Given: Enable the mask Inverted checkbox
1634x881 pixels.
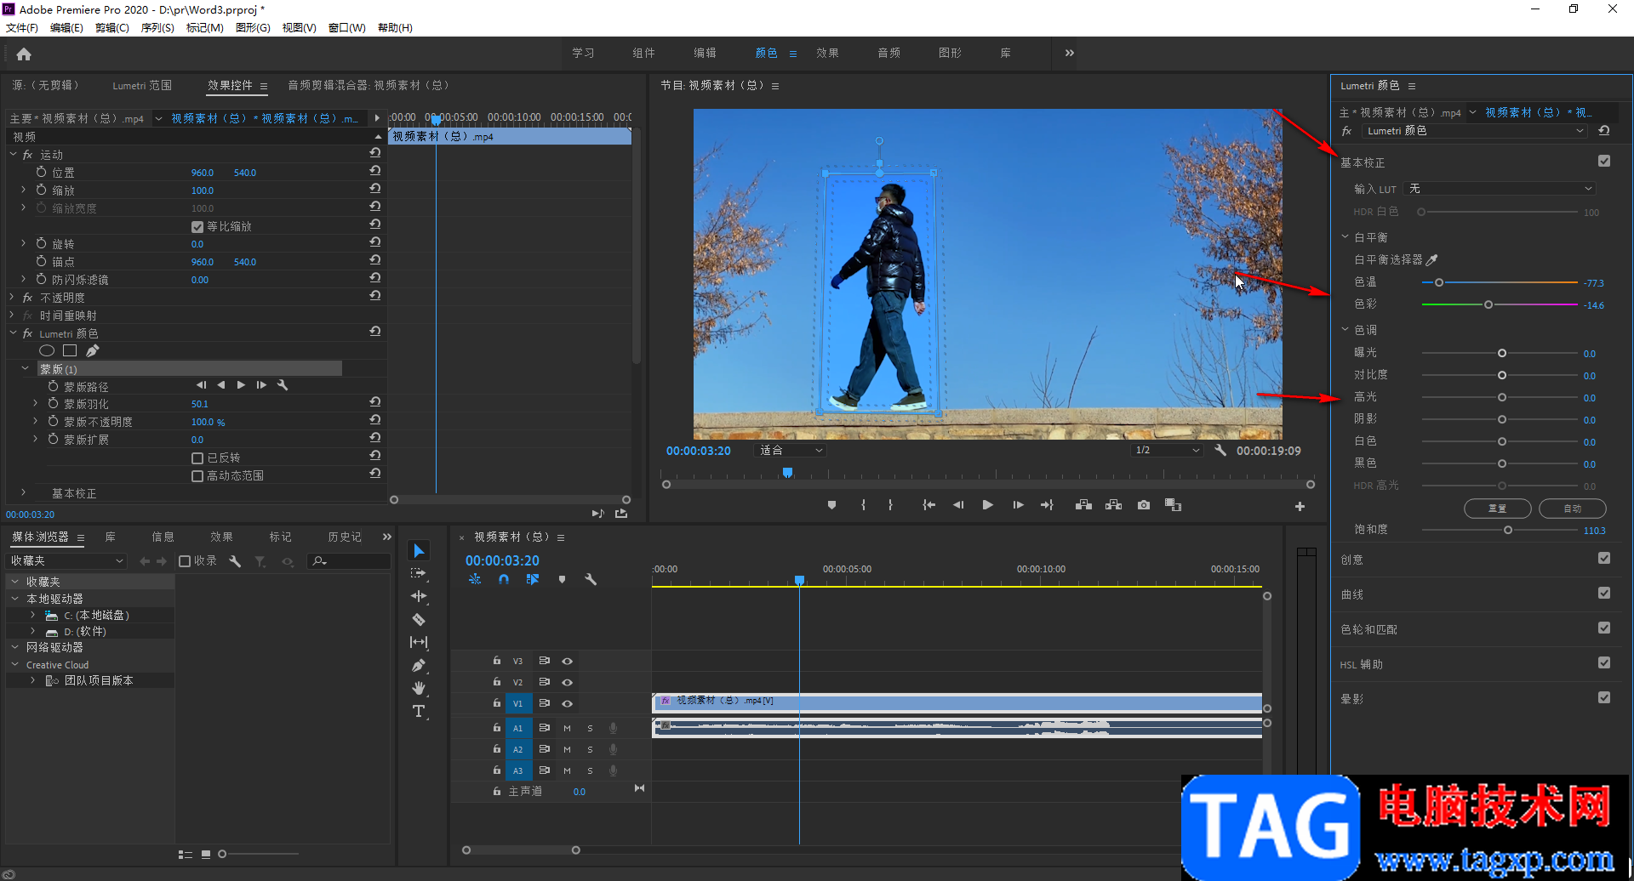Looking at the screenshot, I should (x=197, y=458).
